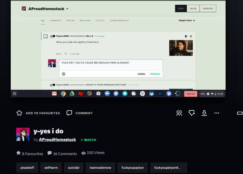Click the green COMMENT submit button

155,74
